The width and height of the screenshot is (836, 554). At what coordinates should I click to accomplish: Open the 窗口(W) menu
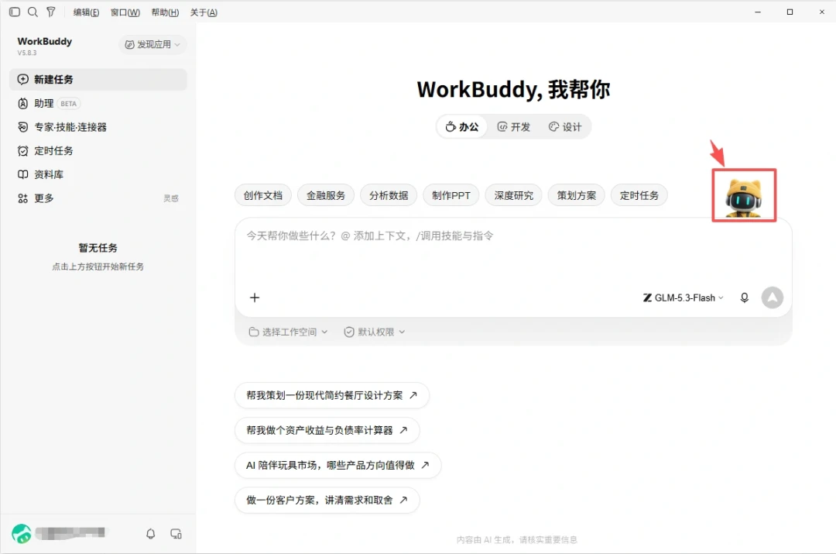125,12
